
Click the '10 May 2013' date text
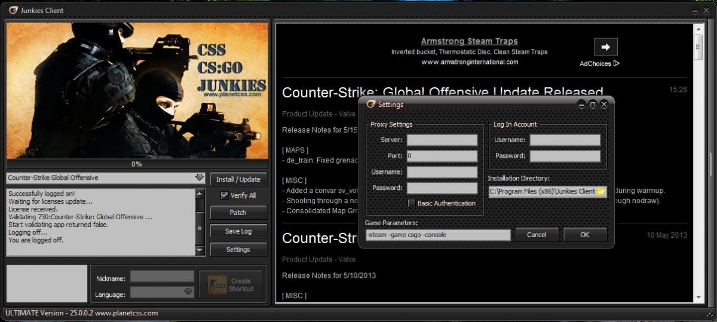click(667, 235)
